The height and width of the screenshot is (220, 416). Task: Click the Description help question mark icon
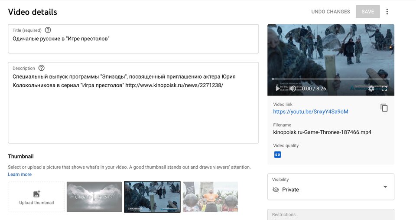coord(42,68)
